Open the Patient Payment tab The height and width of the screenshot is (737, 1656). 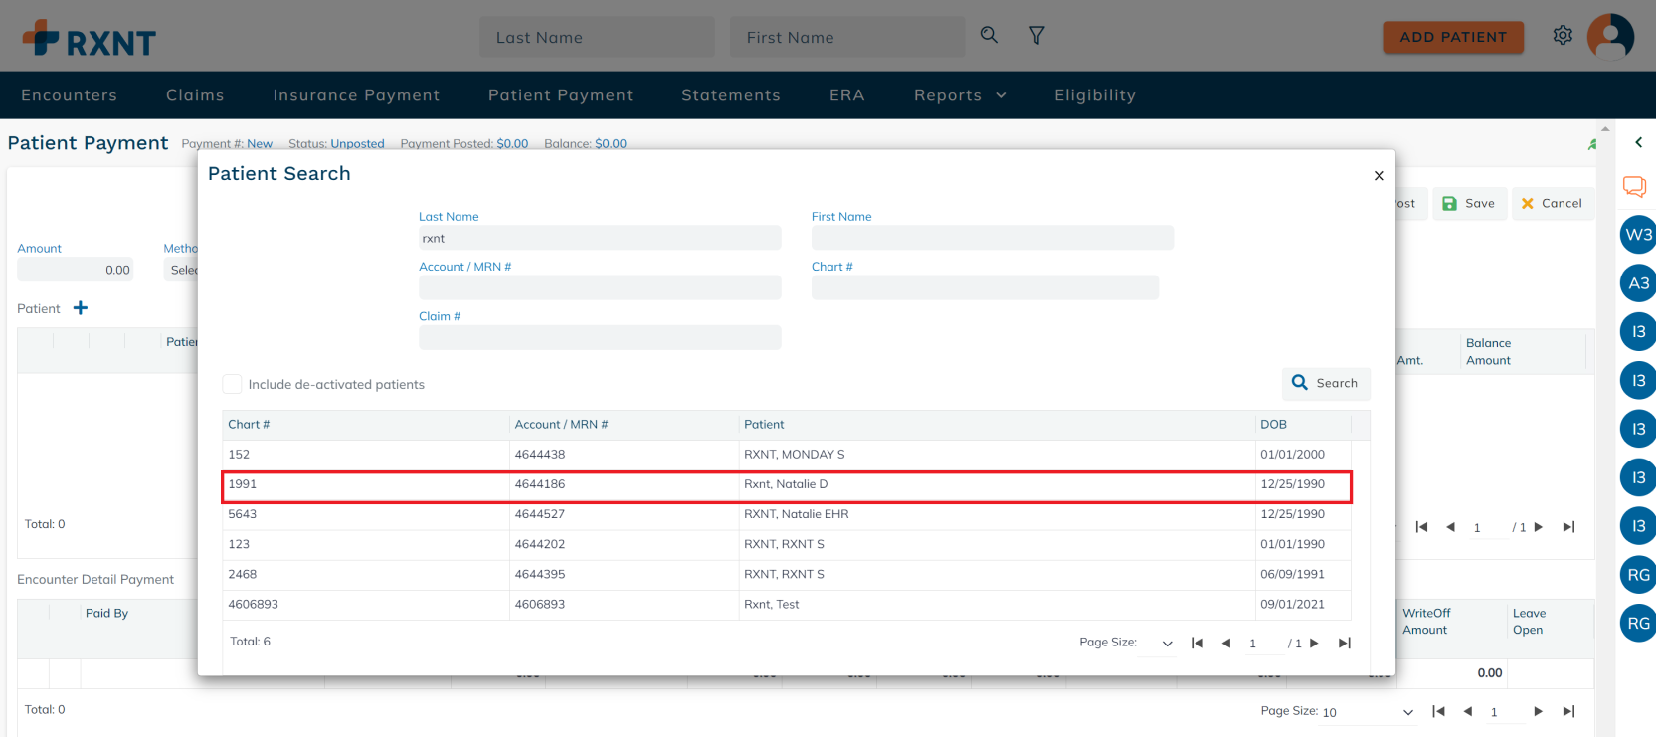(560, 95)
